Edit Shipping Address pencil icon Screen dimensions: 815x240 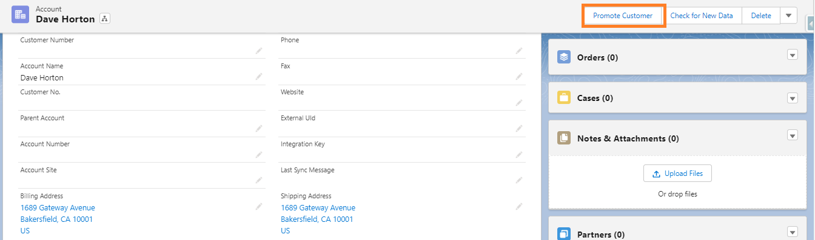pos(519,206)
